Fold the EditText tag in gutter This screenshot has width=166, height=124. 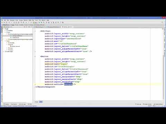pos(35,31)
